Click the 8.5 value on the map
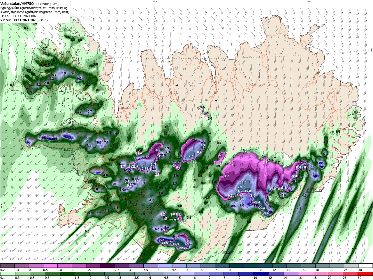 pyautogui.click(x=233, y=206)
